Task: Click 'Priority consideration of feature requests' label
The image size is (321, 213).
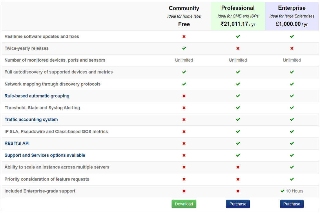Action: coord(47,179)
